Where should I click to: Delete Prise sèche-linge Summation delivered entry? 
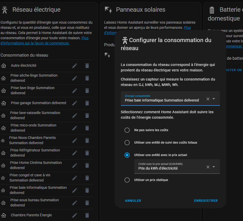87,78
